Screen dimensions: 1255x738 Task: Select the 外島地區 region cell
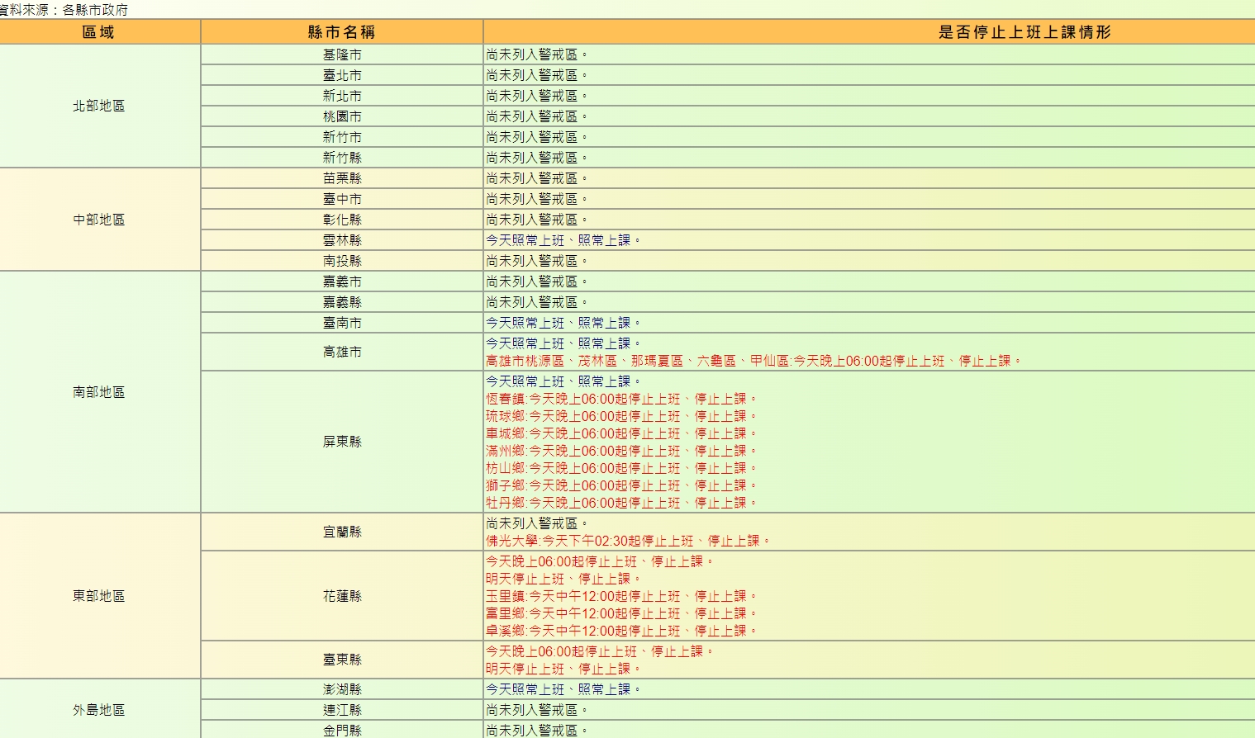(99, 710)
